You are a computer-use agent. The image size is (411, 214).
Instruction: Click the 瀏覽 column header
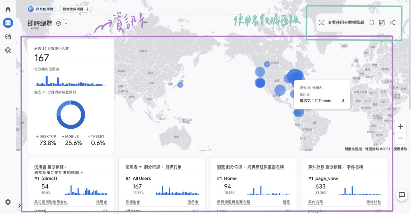(286, 202)
